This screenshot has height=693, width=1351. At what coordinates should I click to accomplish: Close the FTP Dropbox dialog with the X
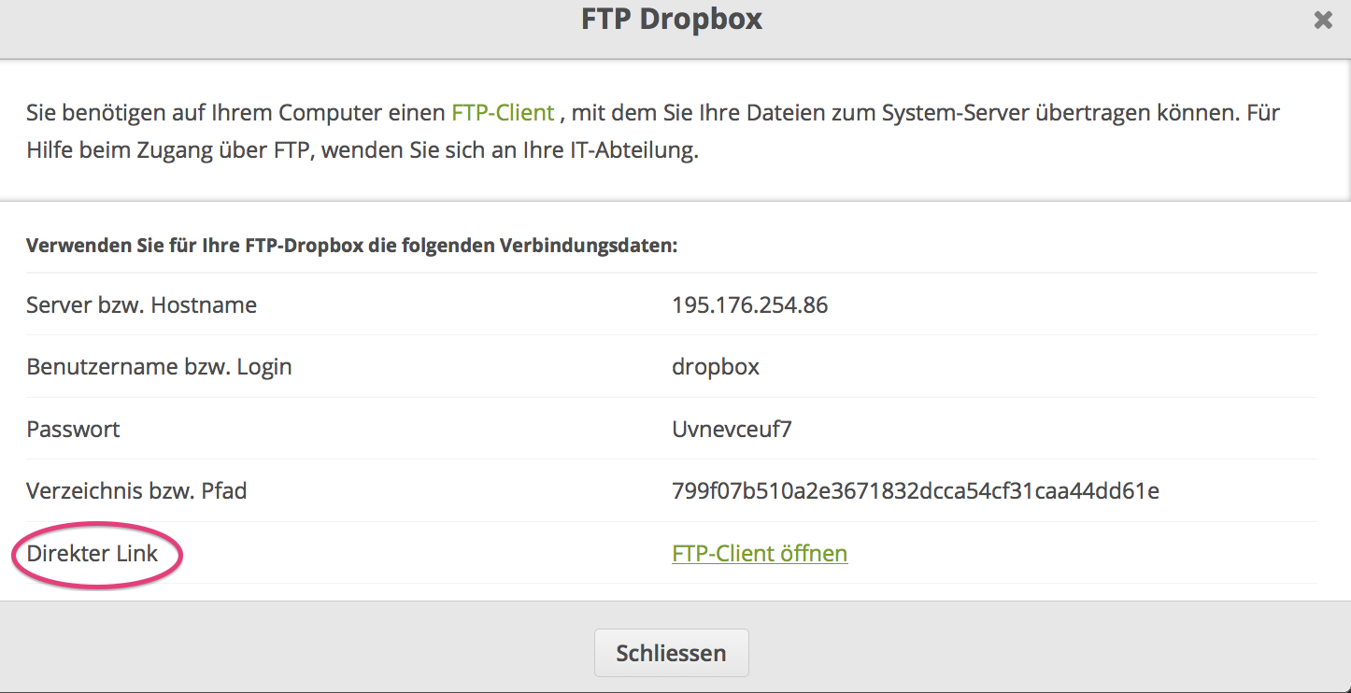[1322, 21]
